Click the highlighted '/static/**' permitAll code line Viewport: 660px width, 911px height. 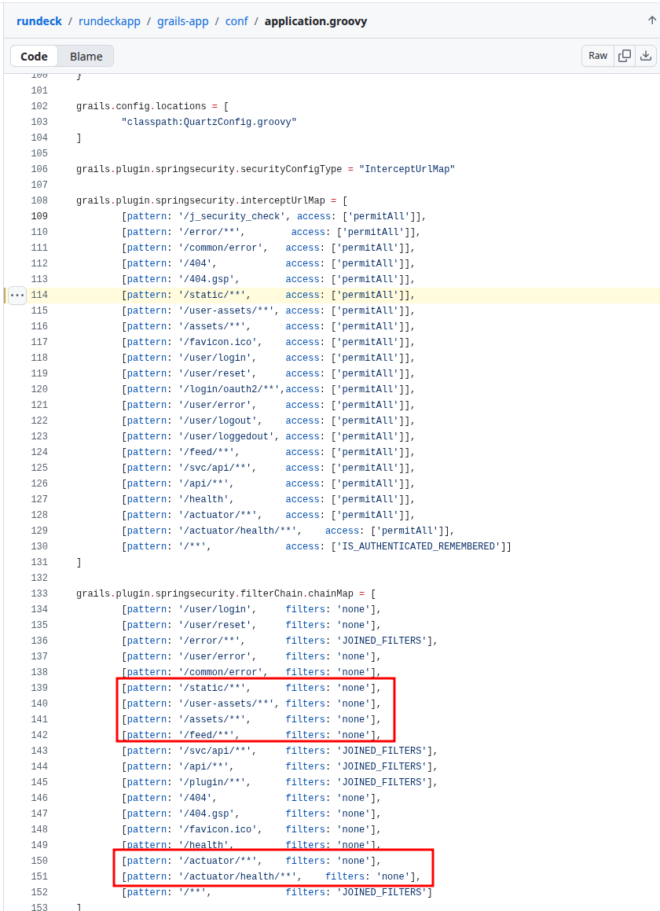coord(267,295)
